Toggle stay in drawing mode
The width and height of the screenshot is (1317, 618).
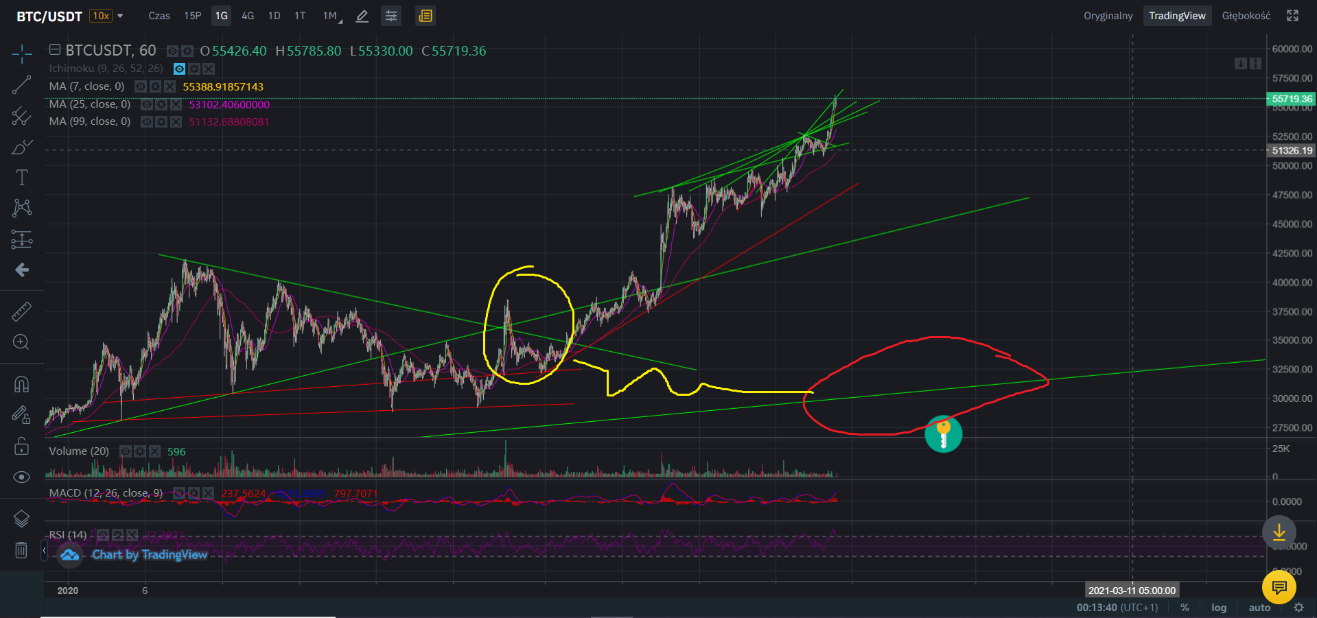21,415
